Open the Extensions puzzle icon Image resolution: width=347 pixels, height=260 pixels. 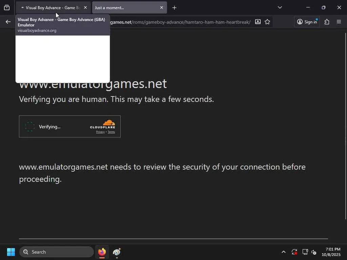pyautogui.click(x=327, y=22)
